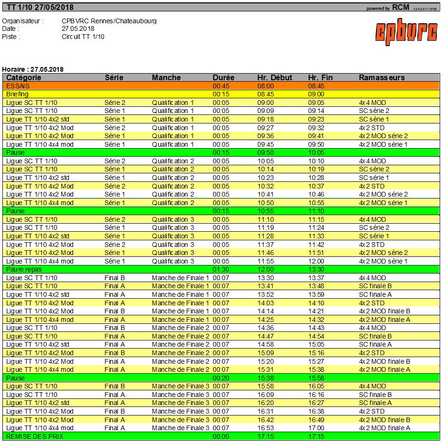Click the Ramasseurs column header
Screen dimensions: 443x444
(382, 77)
